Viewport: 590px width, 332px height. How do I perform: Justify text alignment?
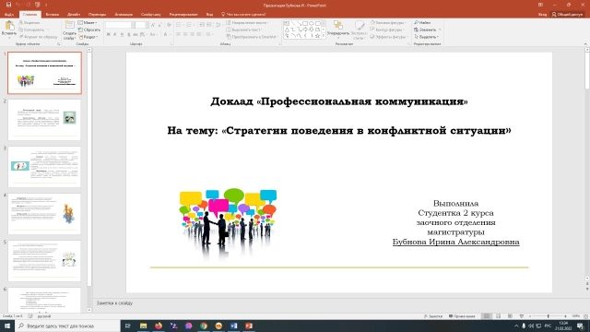199,35
